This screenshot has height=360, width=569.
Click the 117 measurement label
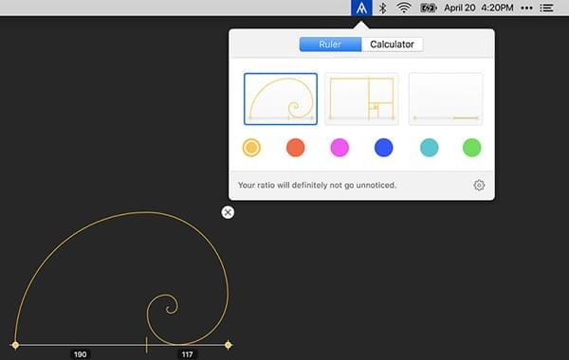(x=187, y=354)
